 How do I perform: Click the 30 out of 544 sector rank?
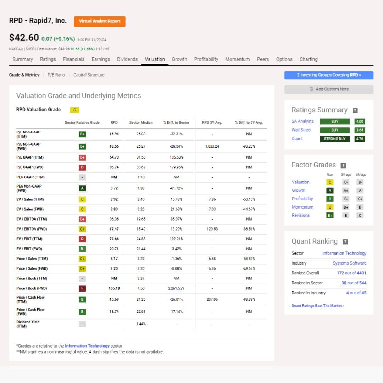354,283
